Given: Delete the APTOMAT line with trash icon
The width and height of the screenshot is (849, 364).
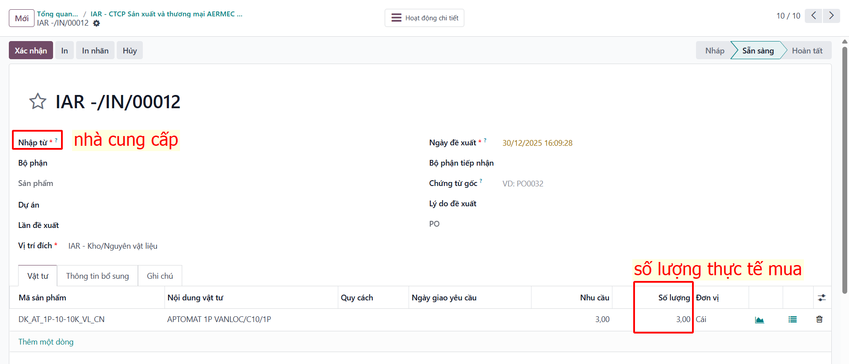Looking at the screenshot, I should tap(819, 319).
